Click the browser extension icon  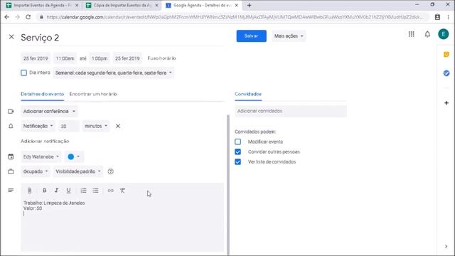point(437,17)
